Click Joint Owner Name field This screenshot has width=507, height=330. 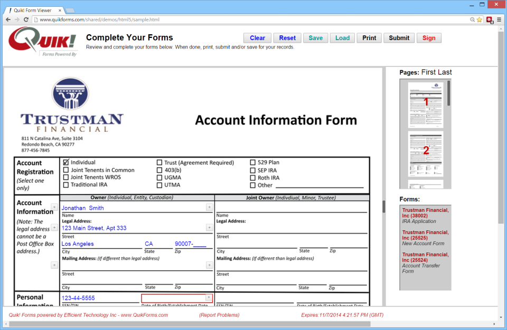tap(292, 208)
